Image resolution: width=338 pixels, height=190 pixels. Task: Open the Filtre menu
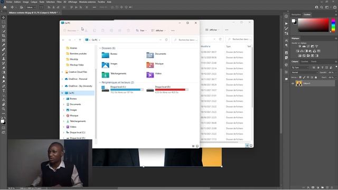click(59, 2)
